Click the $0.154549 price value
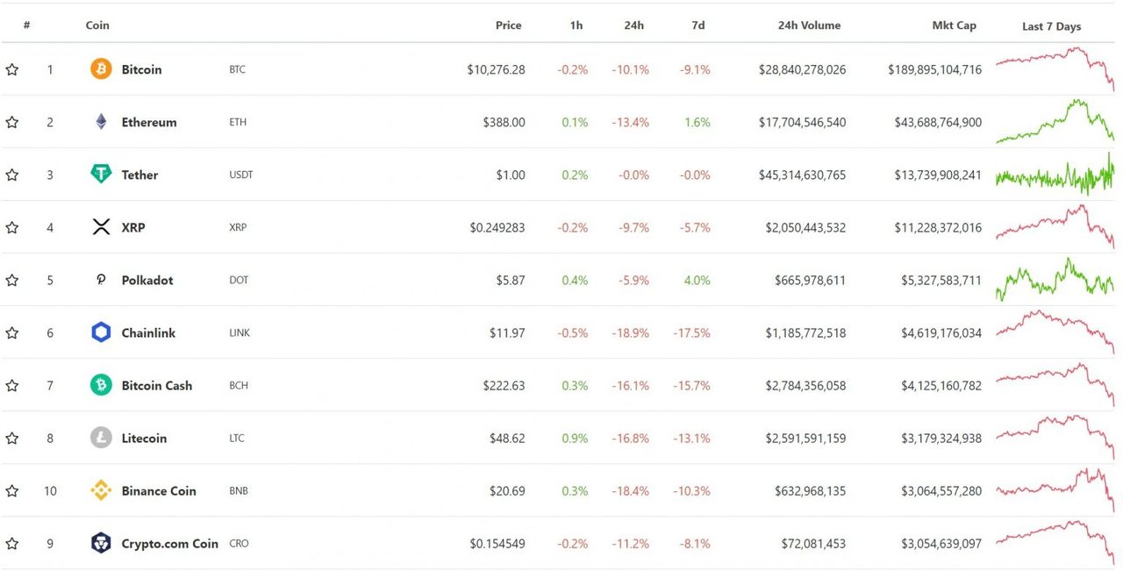This screenshot has height=571, width=1123. tap(497, 543)
